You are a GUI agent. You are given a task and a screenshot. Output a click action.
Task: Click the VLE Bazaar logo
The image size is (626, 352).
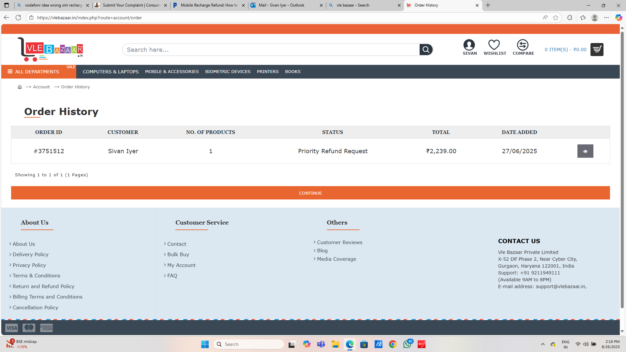click(51, 49)
